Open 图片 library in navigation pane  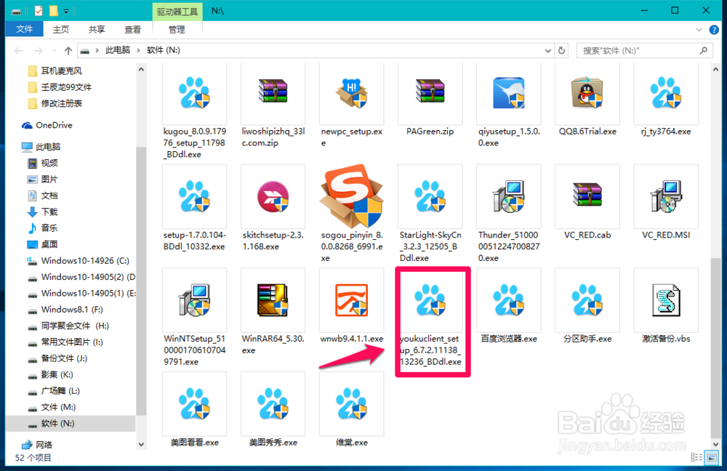[x=43, y=180]
